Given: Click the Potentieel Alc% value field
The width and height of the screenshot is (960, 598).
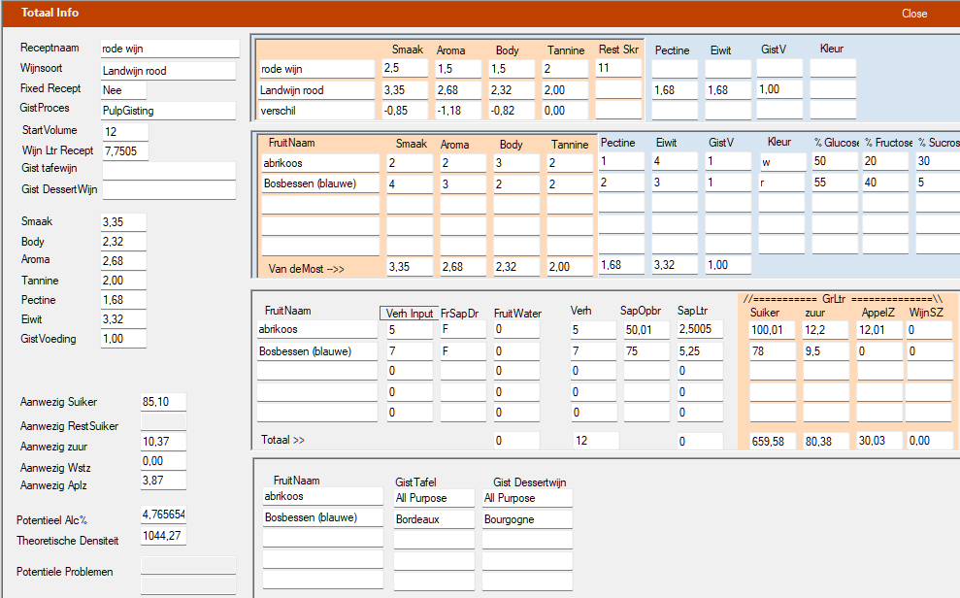Looking at the screenshot, I should (162, 515).
